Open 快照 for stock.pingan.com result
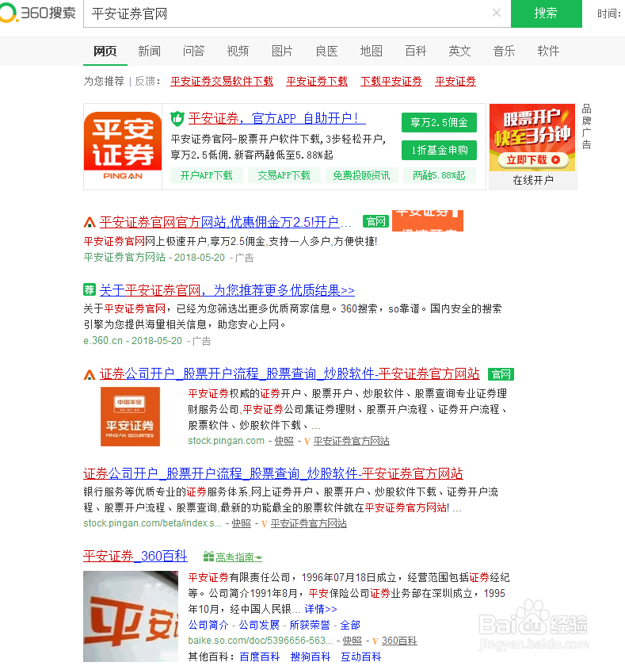Viewport: 625px width, 666px height. click(284, 441)
